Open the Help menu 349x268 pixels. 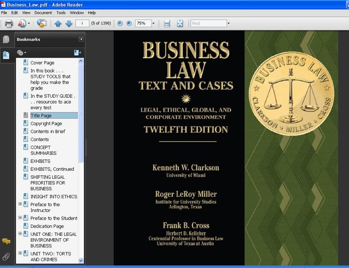click(92, 12)
